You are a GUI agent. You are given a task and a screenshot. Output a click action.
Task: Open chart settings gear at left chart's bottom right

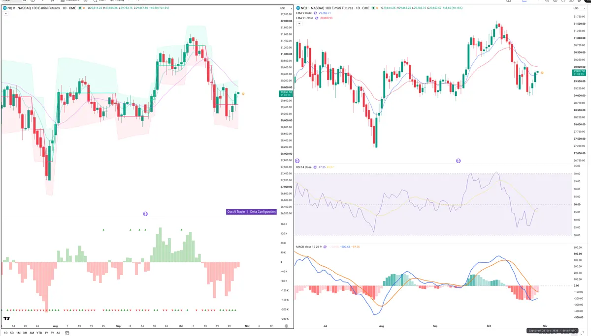(286, 325)
